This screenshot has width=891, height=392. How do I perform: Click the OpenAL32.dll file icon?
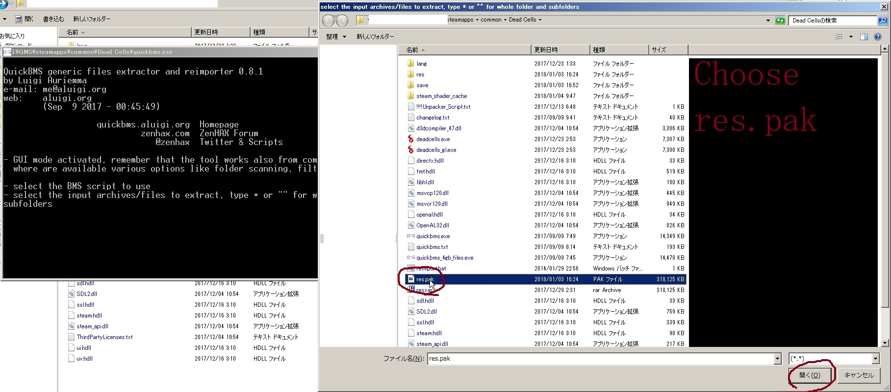pos(411,225)
